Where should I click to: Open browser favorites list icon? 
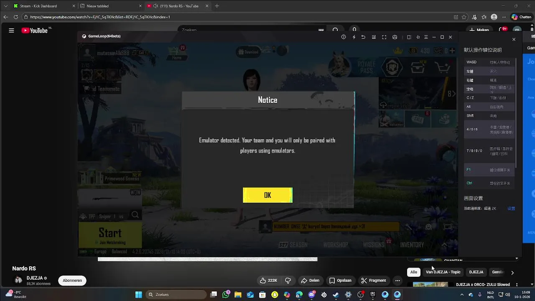(x=484, y=17)
